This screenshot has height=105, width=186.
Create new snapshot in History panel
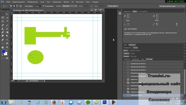[177, 98]
